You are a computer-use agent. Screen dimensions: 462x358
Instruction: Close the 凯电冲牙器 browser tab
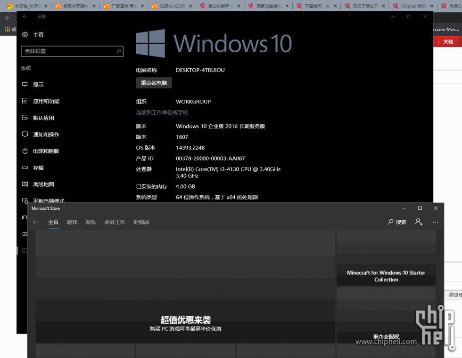tap(94, 6)
